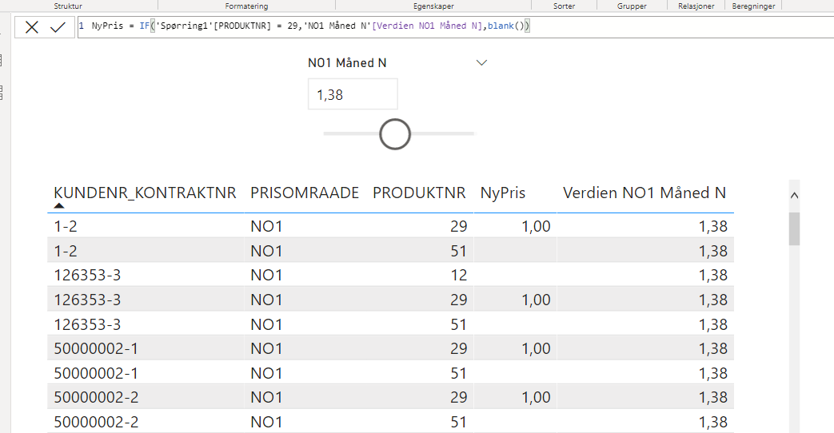Sort by KUNDENR_KONTRAKTNR column header
Image resolution: width=834 pixels, height=433 pixels.
tap(145, 193)
